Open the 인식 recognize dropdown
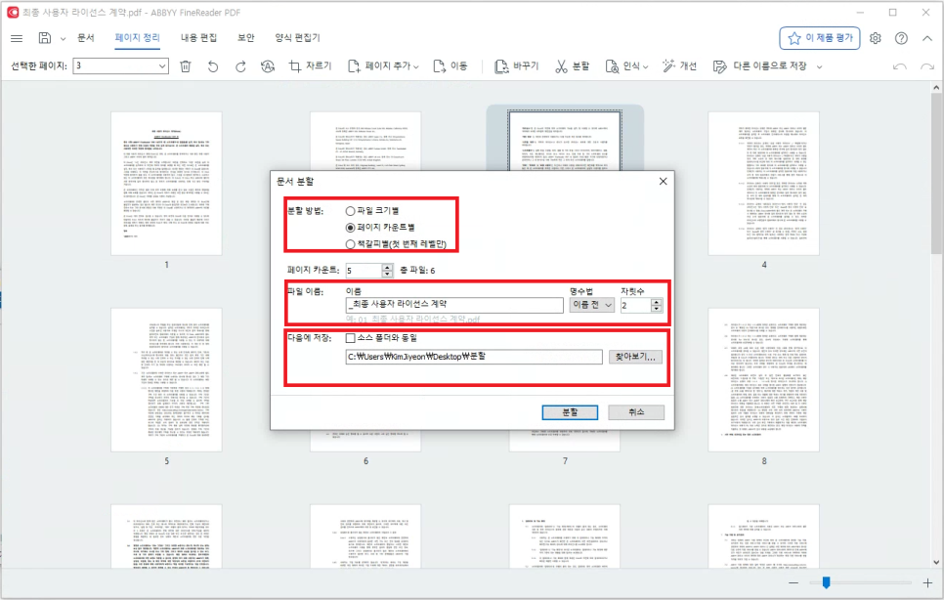944x600 pixels. 626,66
